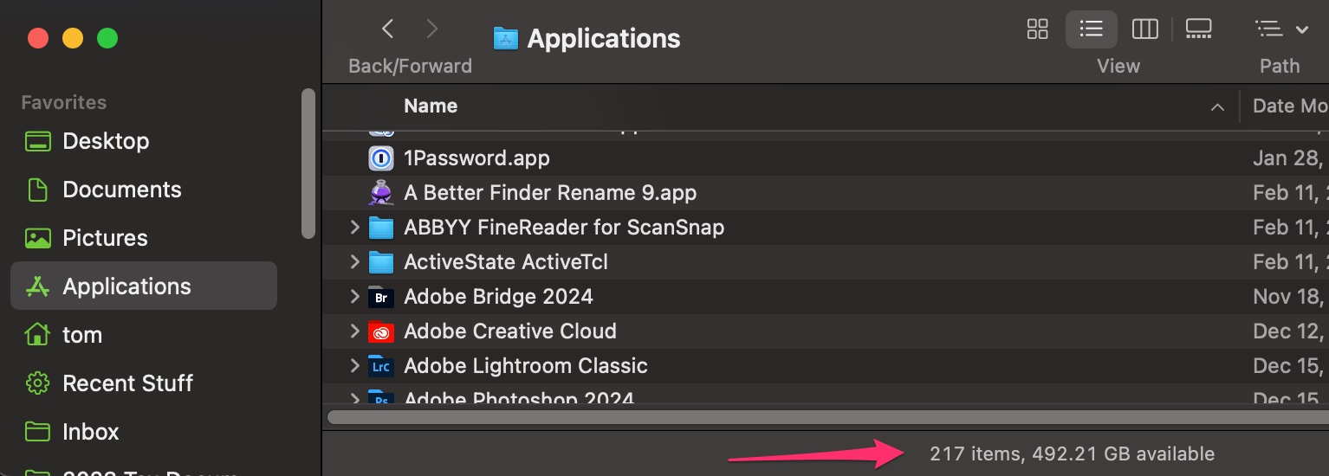Select the 1Password.app icon
This screenshot has height=476, width=1329.
click(381, 158)
